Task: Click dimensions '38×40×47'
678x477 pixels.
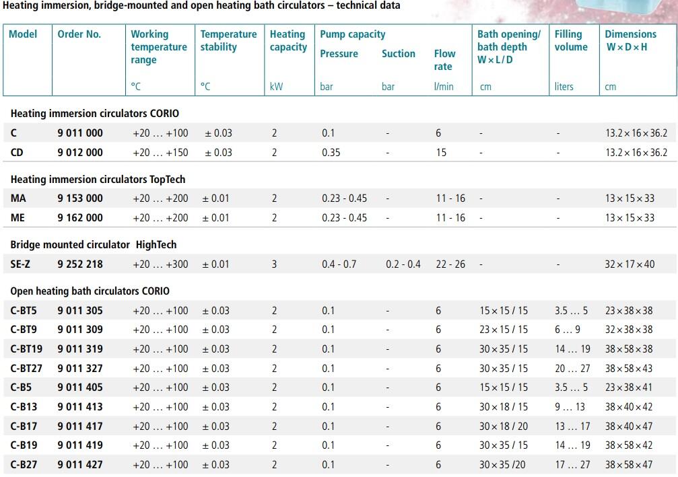Action: point(629,427)
